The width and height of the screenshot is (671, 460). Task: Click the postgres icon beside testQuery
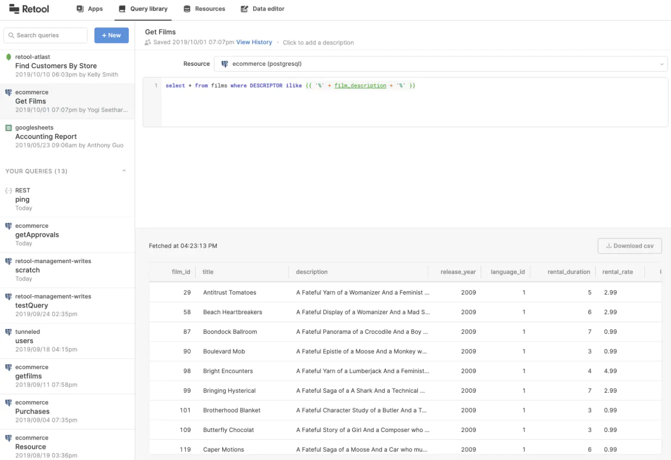(x=8, y=297)
